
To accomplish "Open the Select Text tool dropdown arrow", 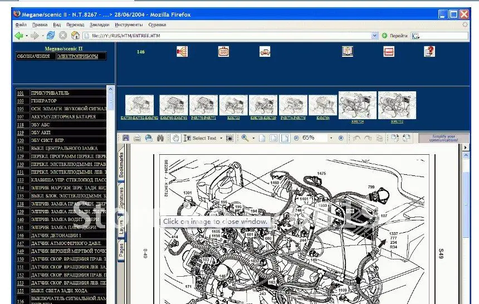I will click(x=221, y=138).
